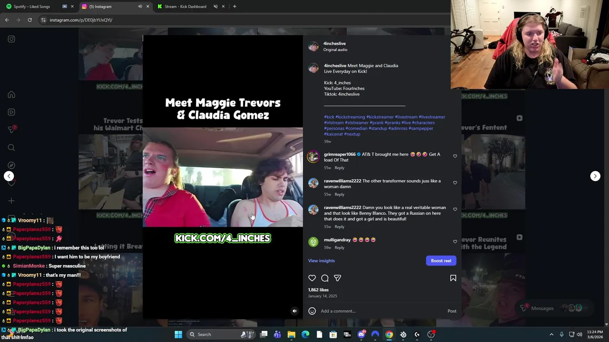Like mulligandray's emoji comment
Image resolution: width=609 pixels, height=342 pixels.
coord(455,242)
